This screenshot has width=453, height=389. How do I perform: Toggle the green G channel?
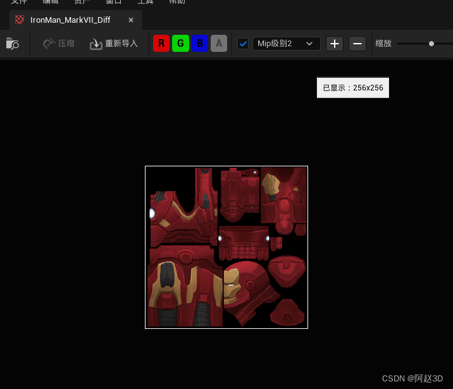180,43
